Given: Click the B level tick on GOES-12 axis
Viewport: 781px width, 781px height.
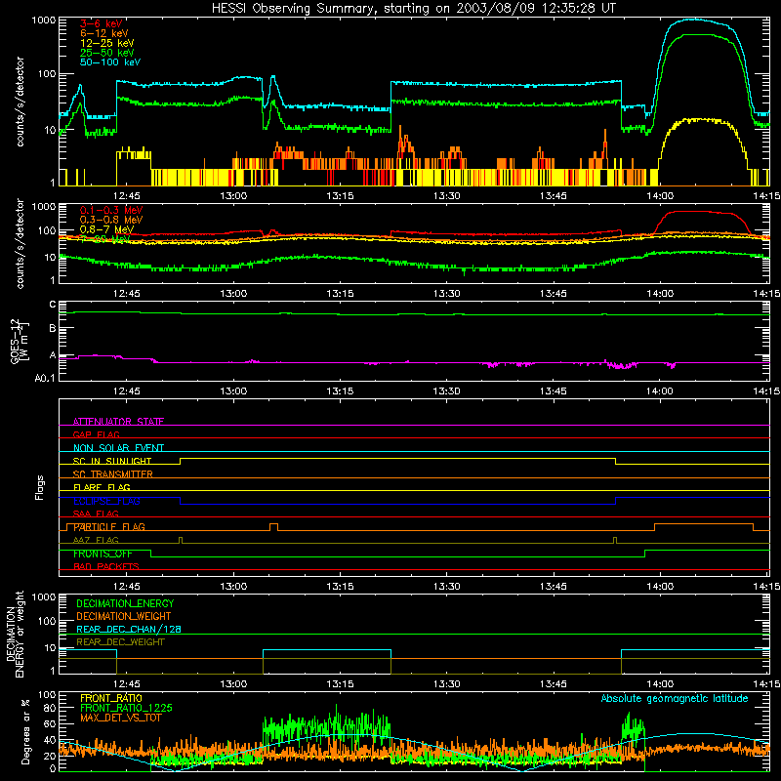Looking at the screenshot, I should [x=53, y=329].
